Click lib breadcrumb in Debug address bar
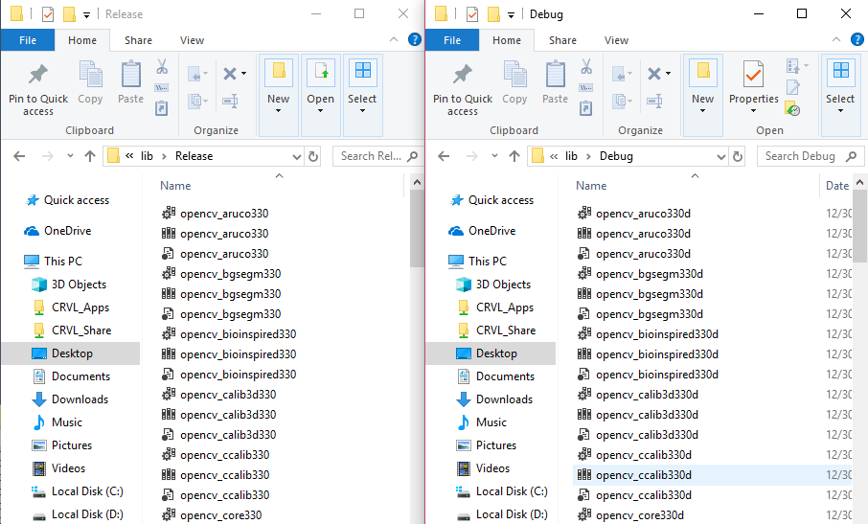The image size is (868, 524). pos(571,156)
